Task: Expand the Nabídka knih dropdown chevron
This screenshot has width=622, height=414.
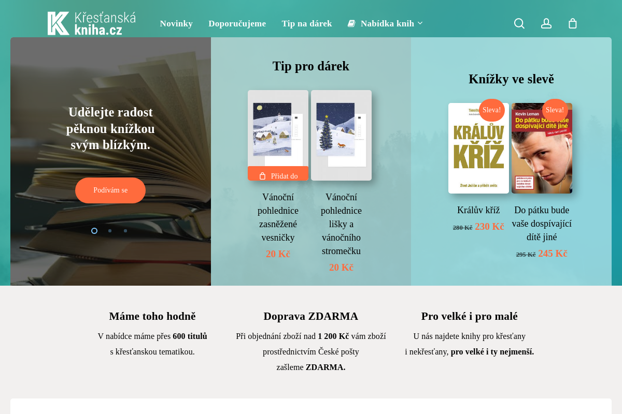Action: (420, 23)
